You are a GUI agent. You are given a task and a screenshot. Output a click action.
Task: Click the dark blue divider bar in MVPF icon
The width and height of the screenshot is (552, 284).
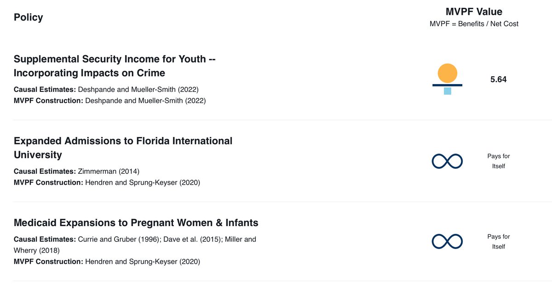coord(447,85)
